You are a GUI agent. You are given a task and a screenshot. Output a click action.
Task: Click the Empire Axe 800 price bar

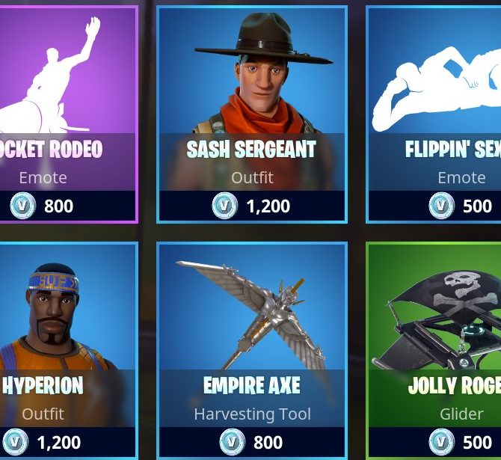tap(252, 442)
